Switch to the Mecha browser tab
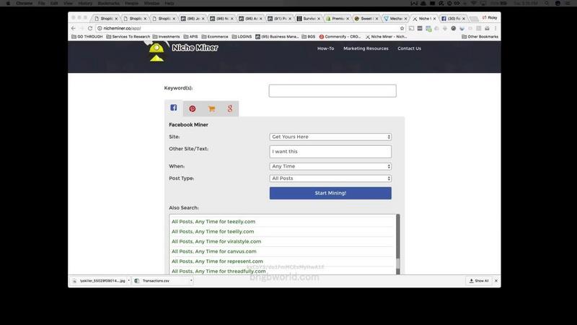Viewport: 577px width, 325px height. [394, 19]
